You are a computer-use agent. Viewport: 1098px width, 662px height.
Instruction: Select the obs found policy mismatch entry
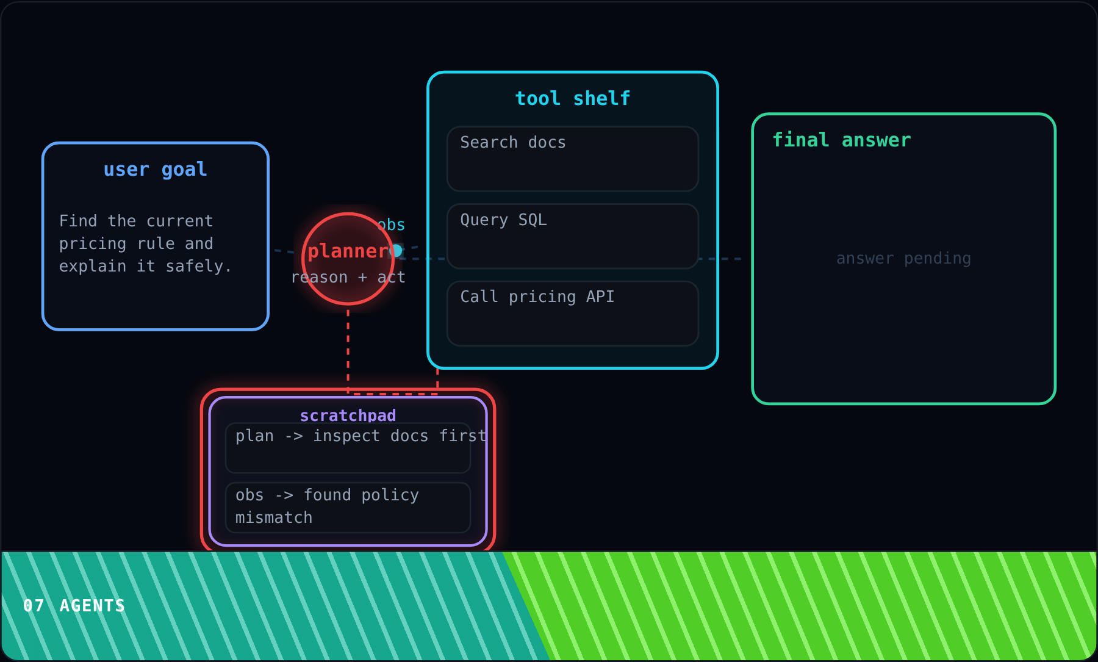click(348, 507)
